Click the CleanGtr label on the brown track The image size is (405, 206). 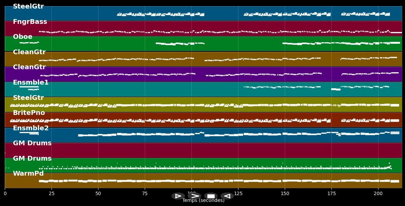pos(29,52)
